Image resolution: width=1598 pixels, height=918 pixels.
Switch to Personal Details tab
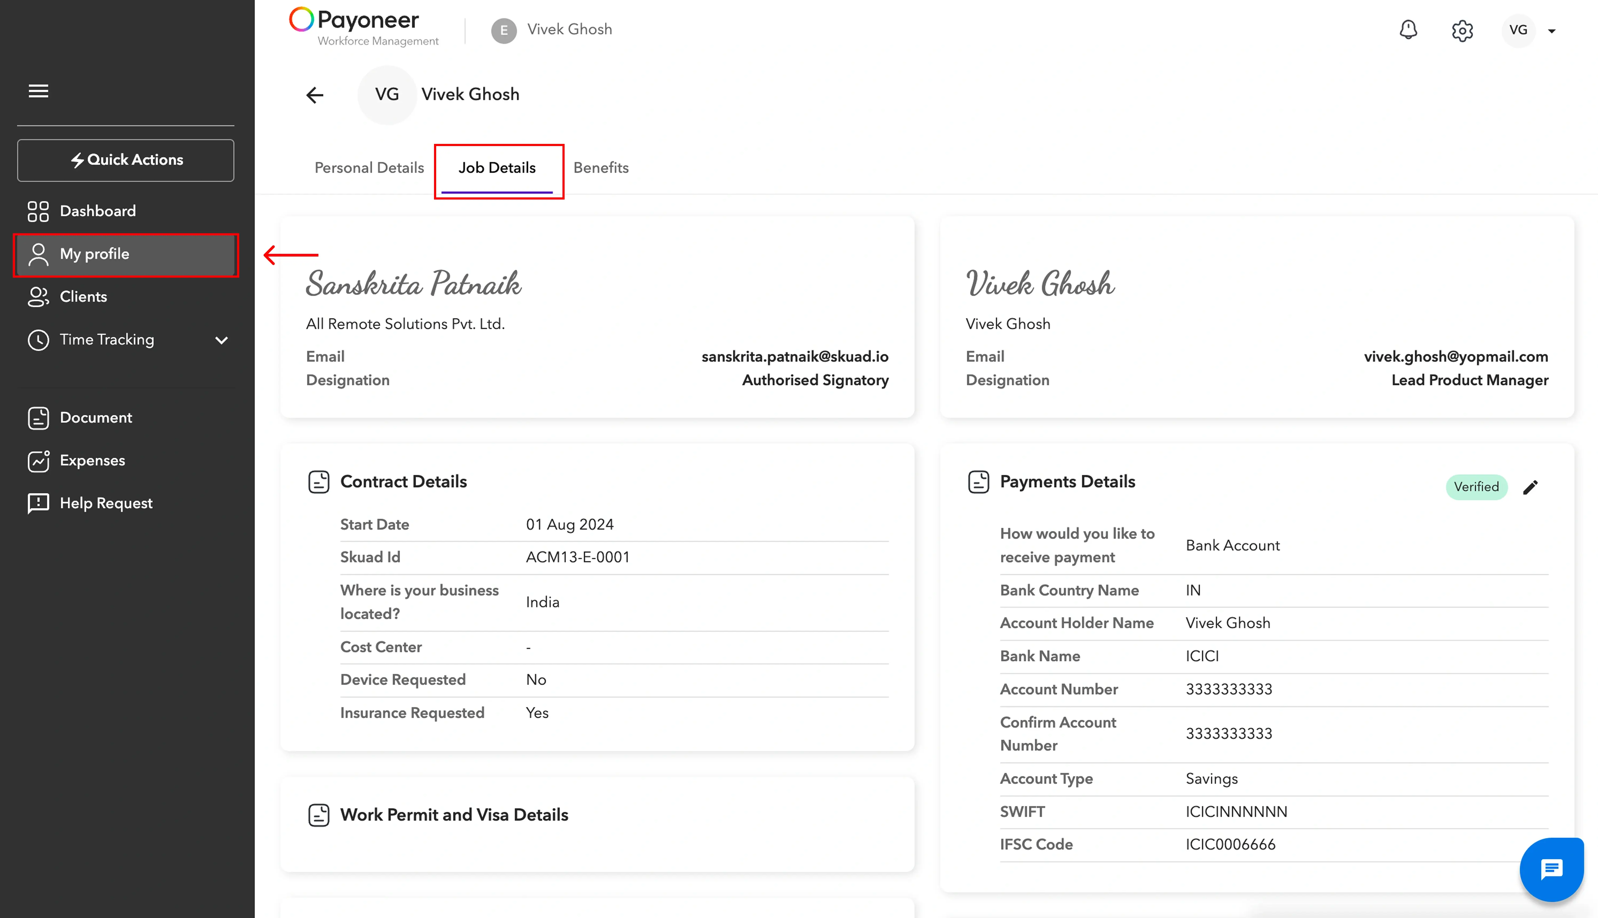[369, 168]
